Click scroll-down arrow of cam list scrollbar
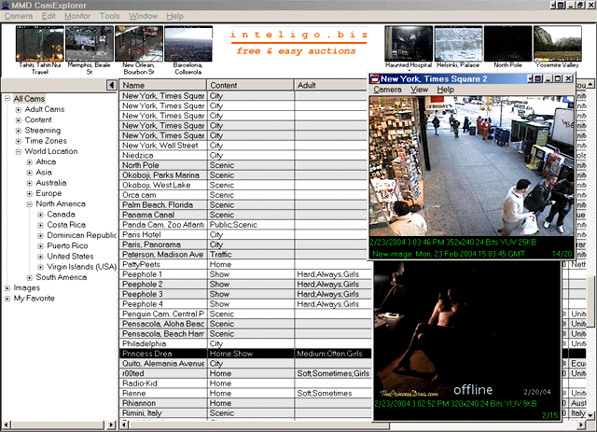 point(590,415)
